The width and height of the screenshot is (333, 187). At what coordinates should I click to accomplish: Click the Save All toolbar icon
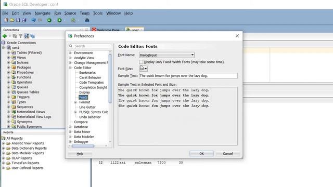[24, 20]
